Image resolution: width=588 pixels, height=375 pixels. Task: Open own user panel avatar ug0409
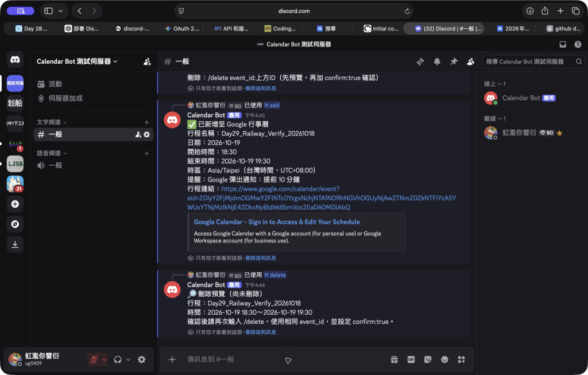point(15,359)
